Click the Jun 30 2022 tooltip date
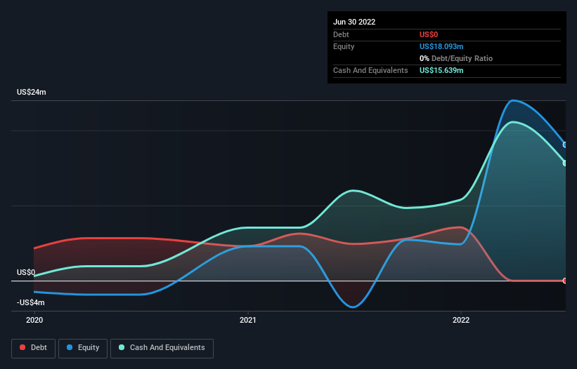Viewport: 577px width, 369px height. [x=354, y=22]
